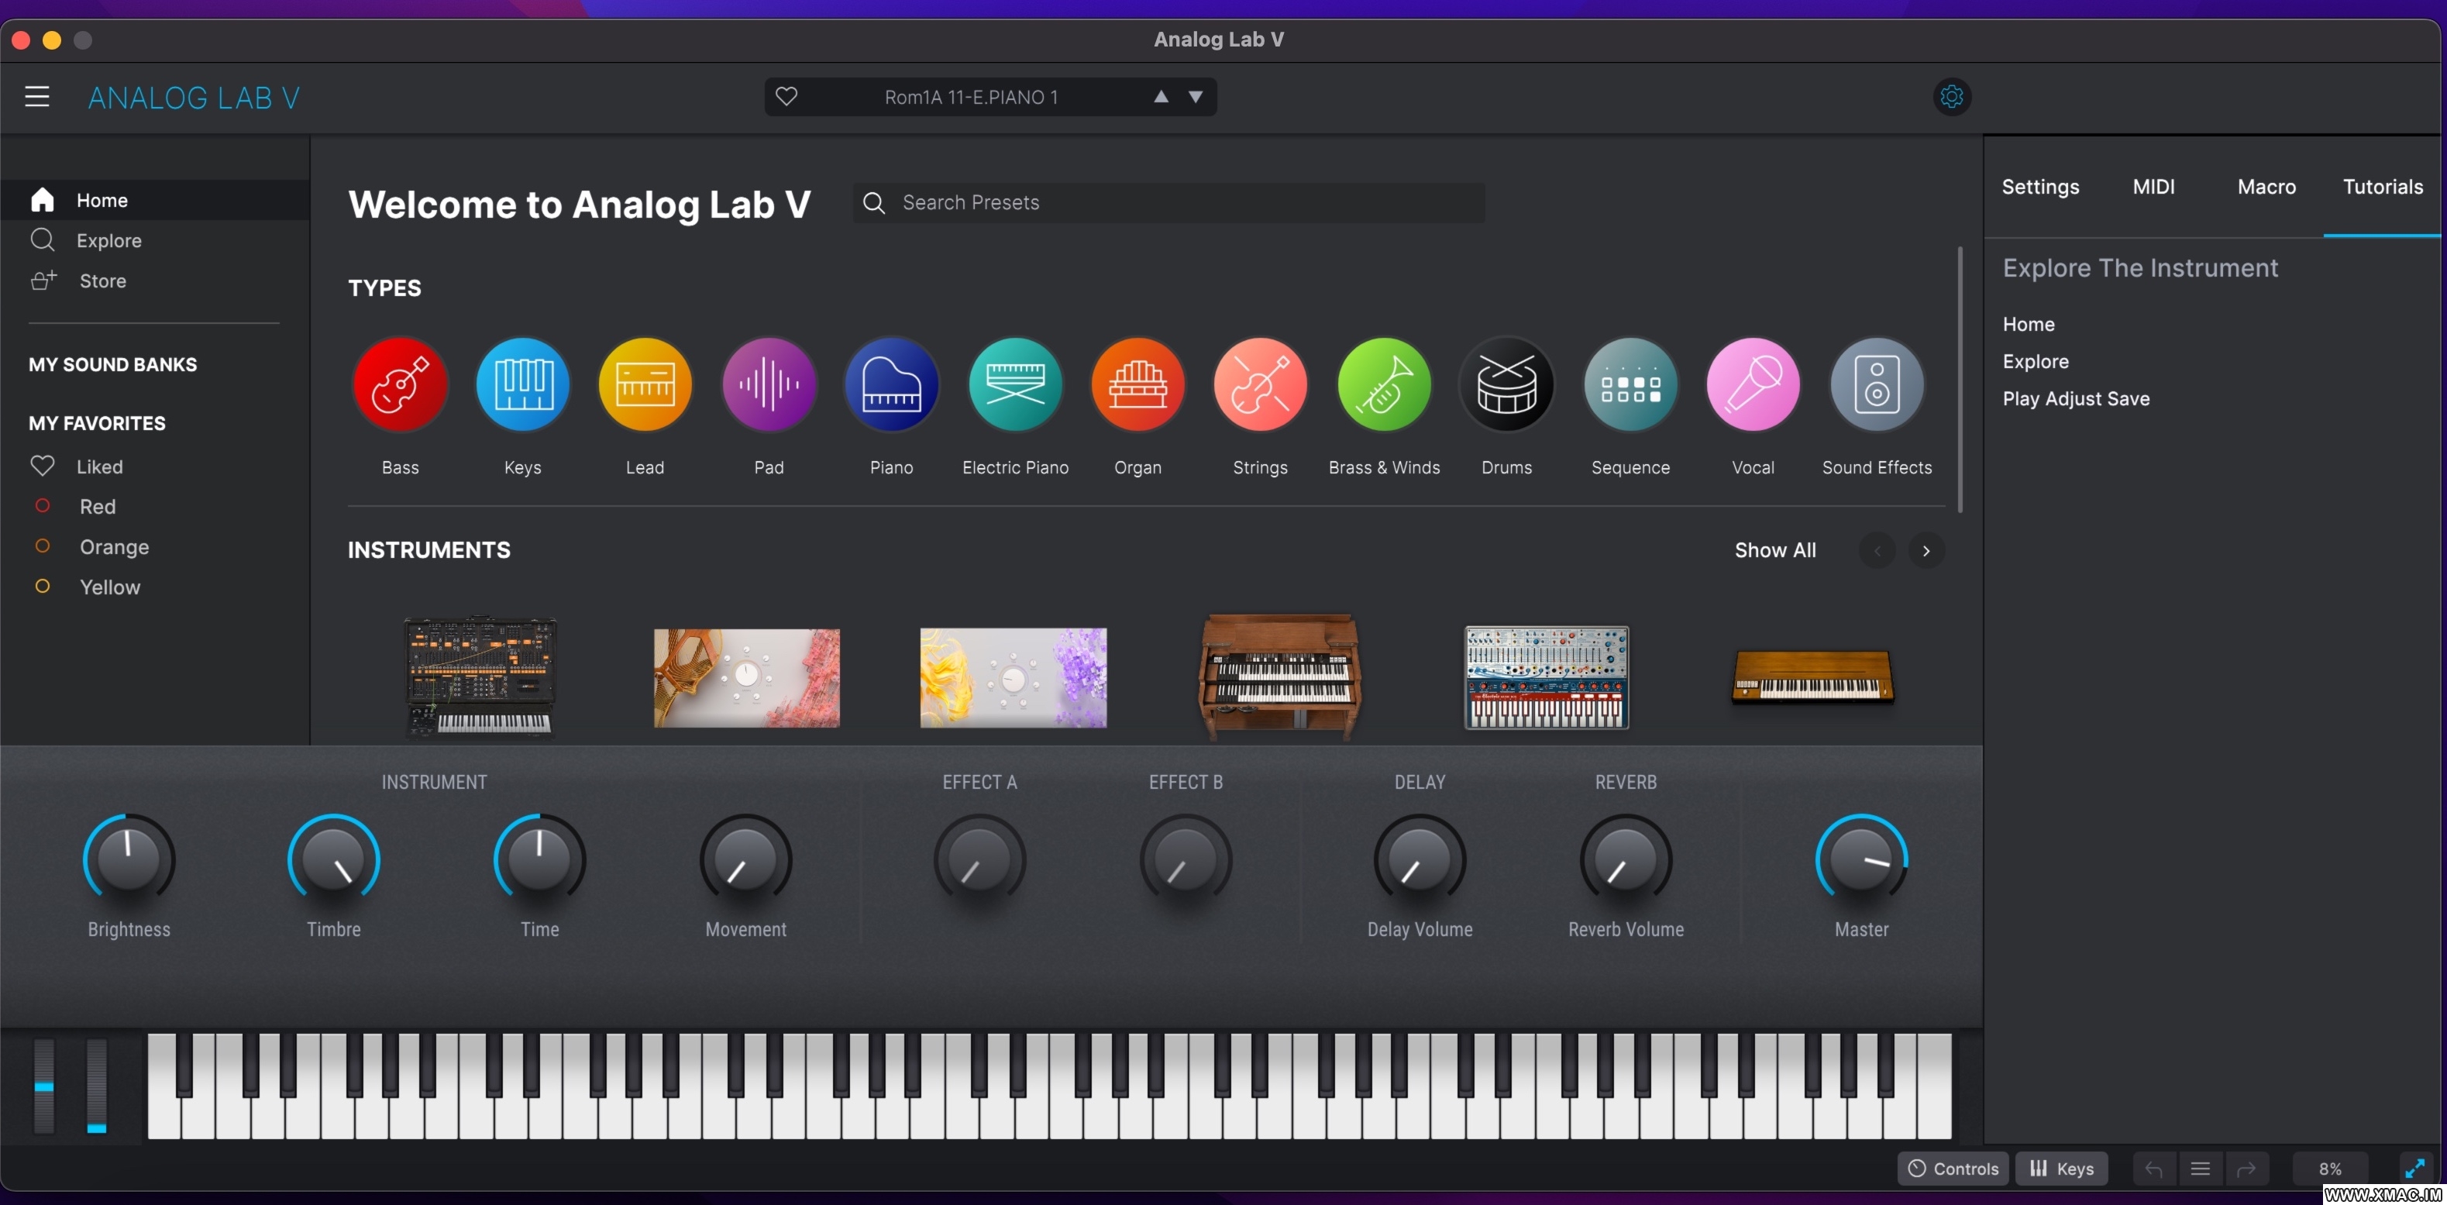Viewport: 2447px width, 1205px height.
Task: Select the Bass type icon
Action: (400, 384)
